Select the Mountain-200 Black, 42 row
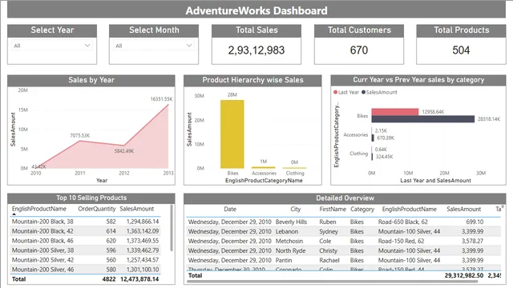Screen dimensions: 513x288 (x=86, y=231)
